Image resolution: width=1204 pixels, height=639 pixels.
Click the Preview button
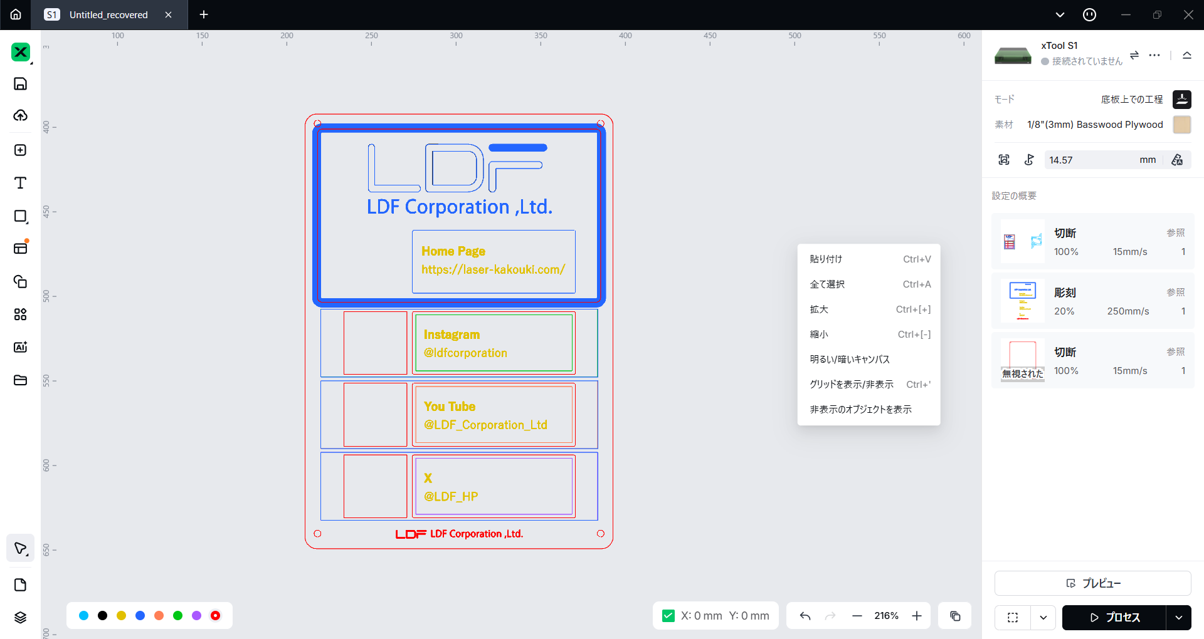1092,583
